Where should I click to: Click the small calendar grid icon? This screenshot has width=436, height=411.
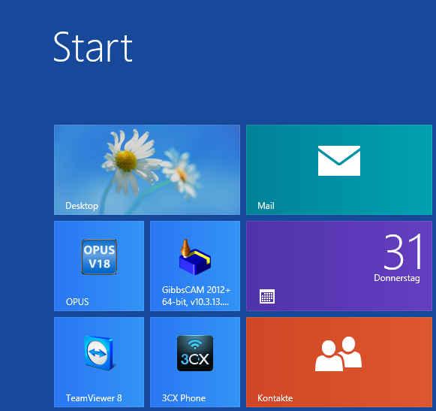267,296
